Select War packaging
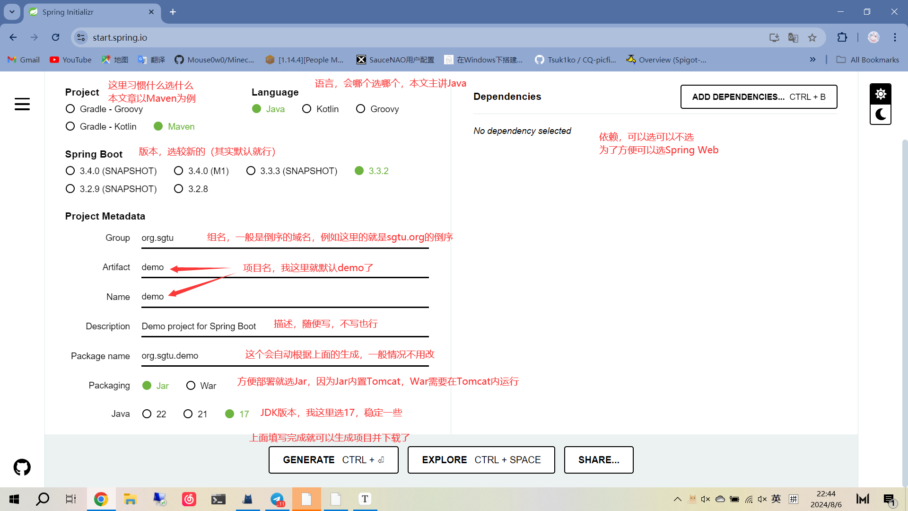This screenshot has height=511, width=908. pos(201,386)
